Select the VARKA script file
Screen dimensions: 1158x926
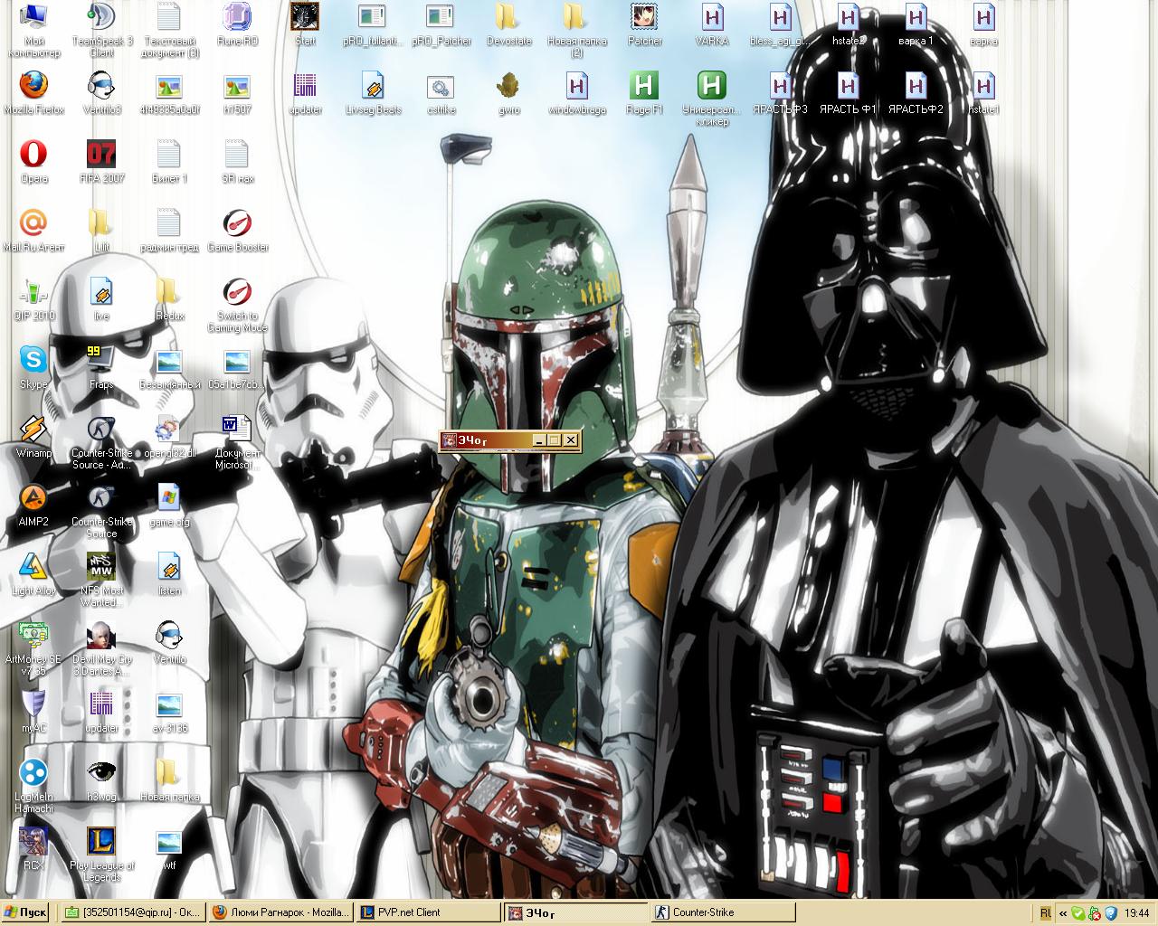pyautogui.click(x=712, y=24)
